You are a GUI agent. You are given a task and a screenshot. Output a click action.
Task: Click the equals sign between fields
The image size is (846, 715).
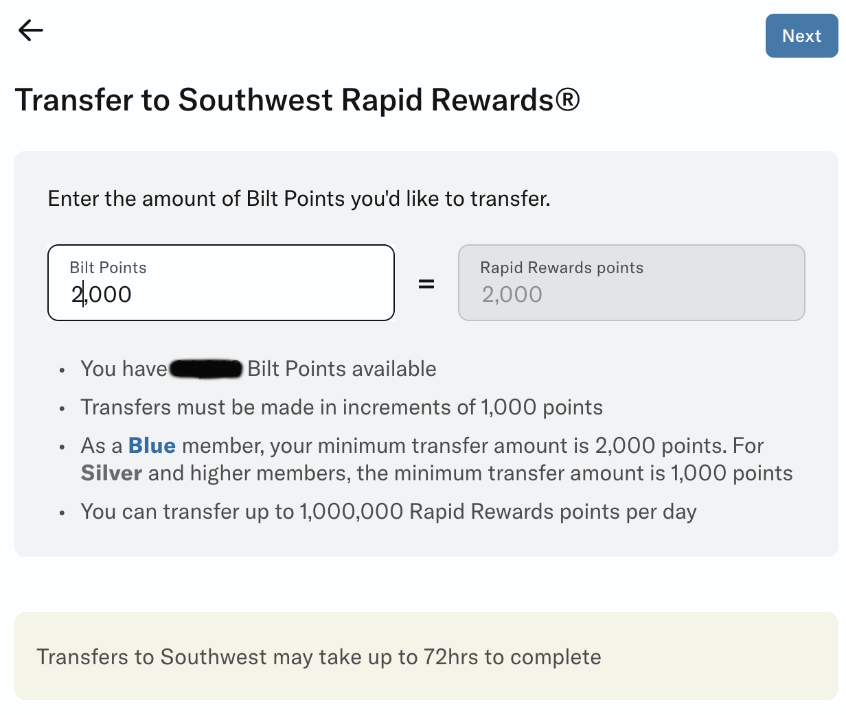point(426,283)
